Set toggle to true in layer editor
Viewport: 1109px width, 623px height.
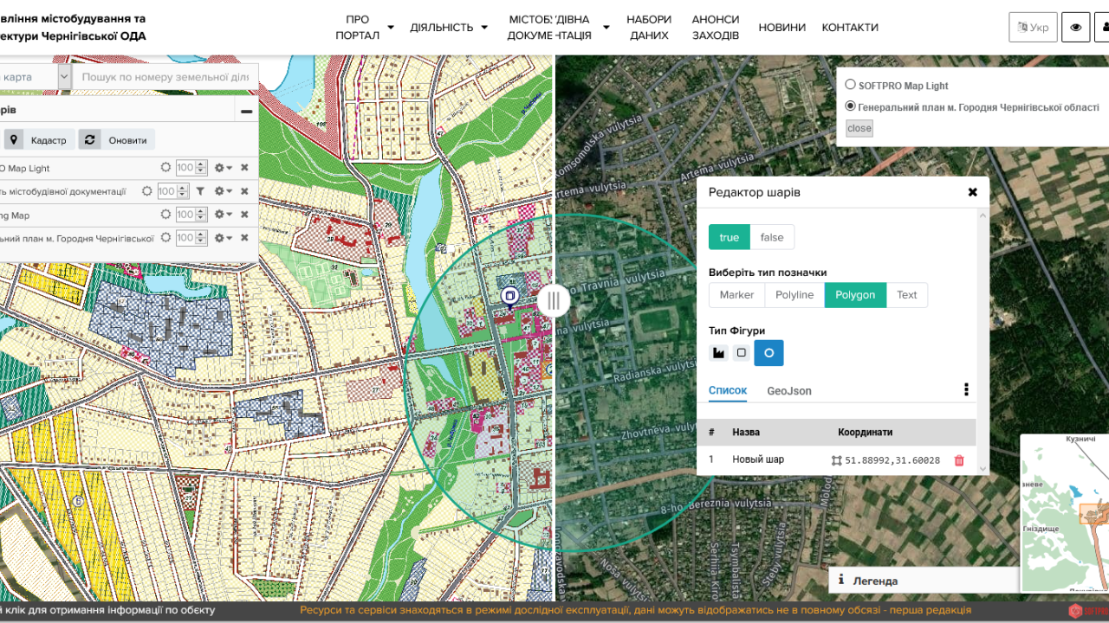730,237
